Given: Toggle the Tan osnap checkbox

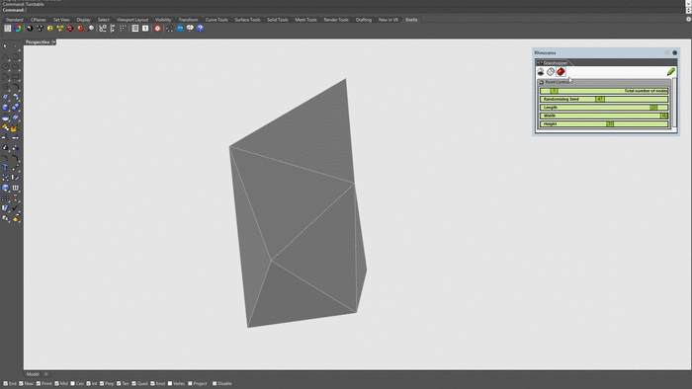Looking at the screenshot, I should (x=119, y=384).
